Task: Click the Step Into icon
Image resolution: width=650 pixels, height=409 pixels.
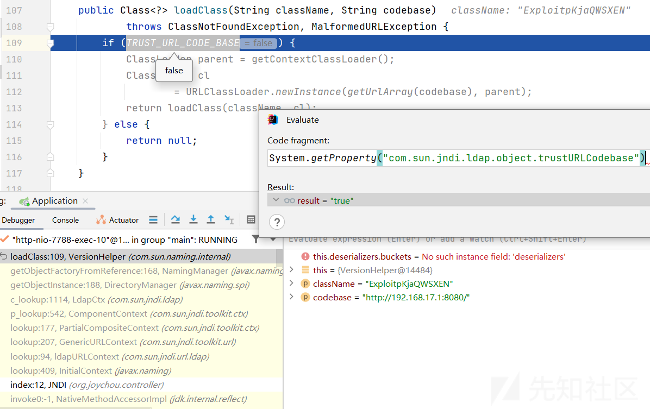Action: 193,219
